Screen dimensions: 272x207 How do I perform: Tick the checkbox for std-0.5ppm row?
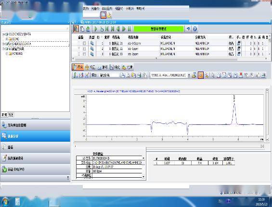click(84, 43)
